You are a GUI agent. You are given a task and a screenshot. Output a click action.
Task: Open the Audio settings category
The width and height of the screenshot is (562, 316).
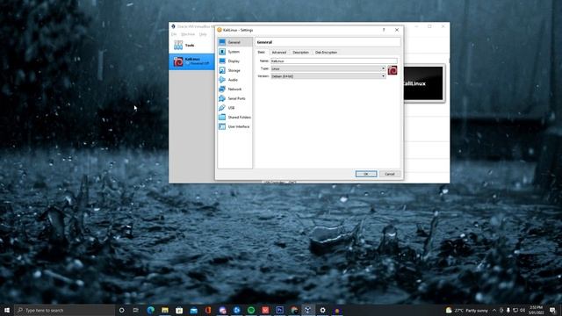[234, 80]
